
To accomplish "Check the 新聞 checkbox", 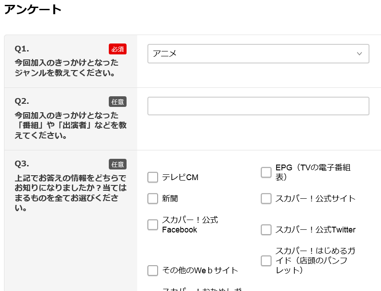I will click(153, 198).
